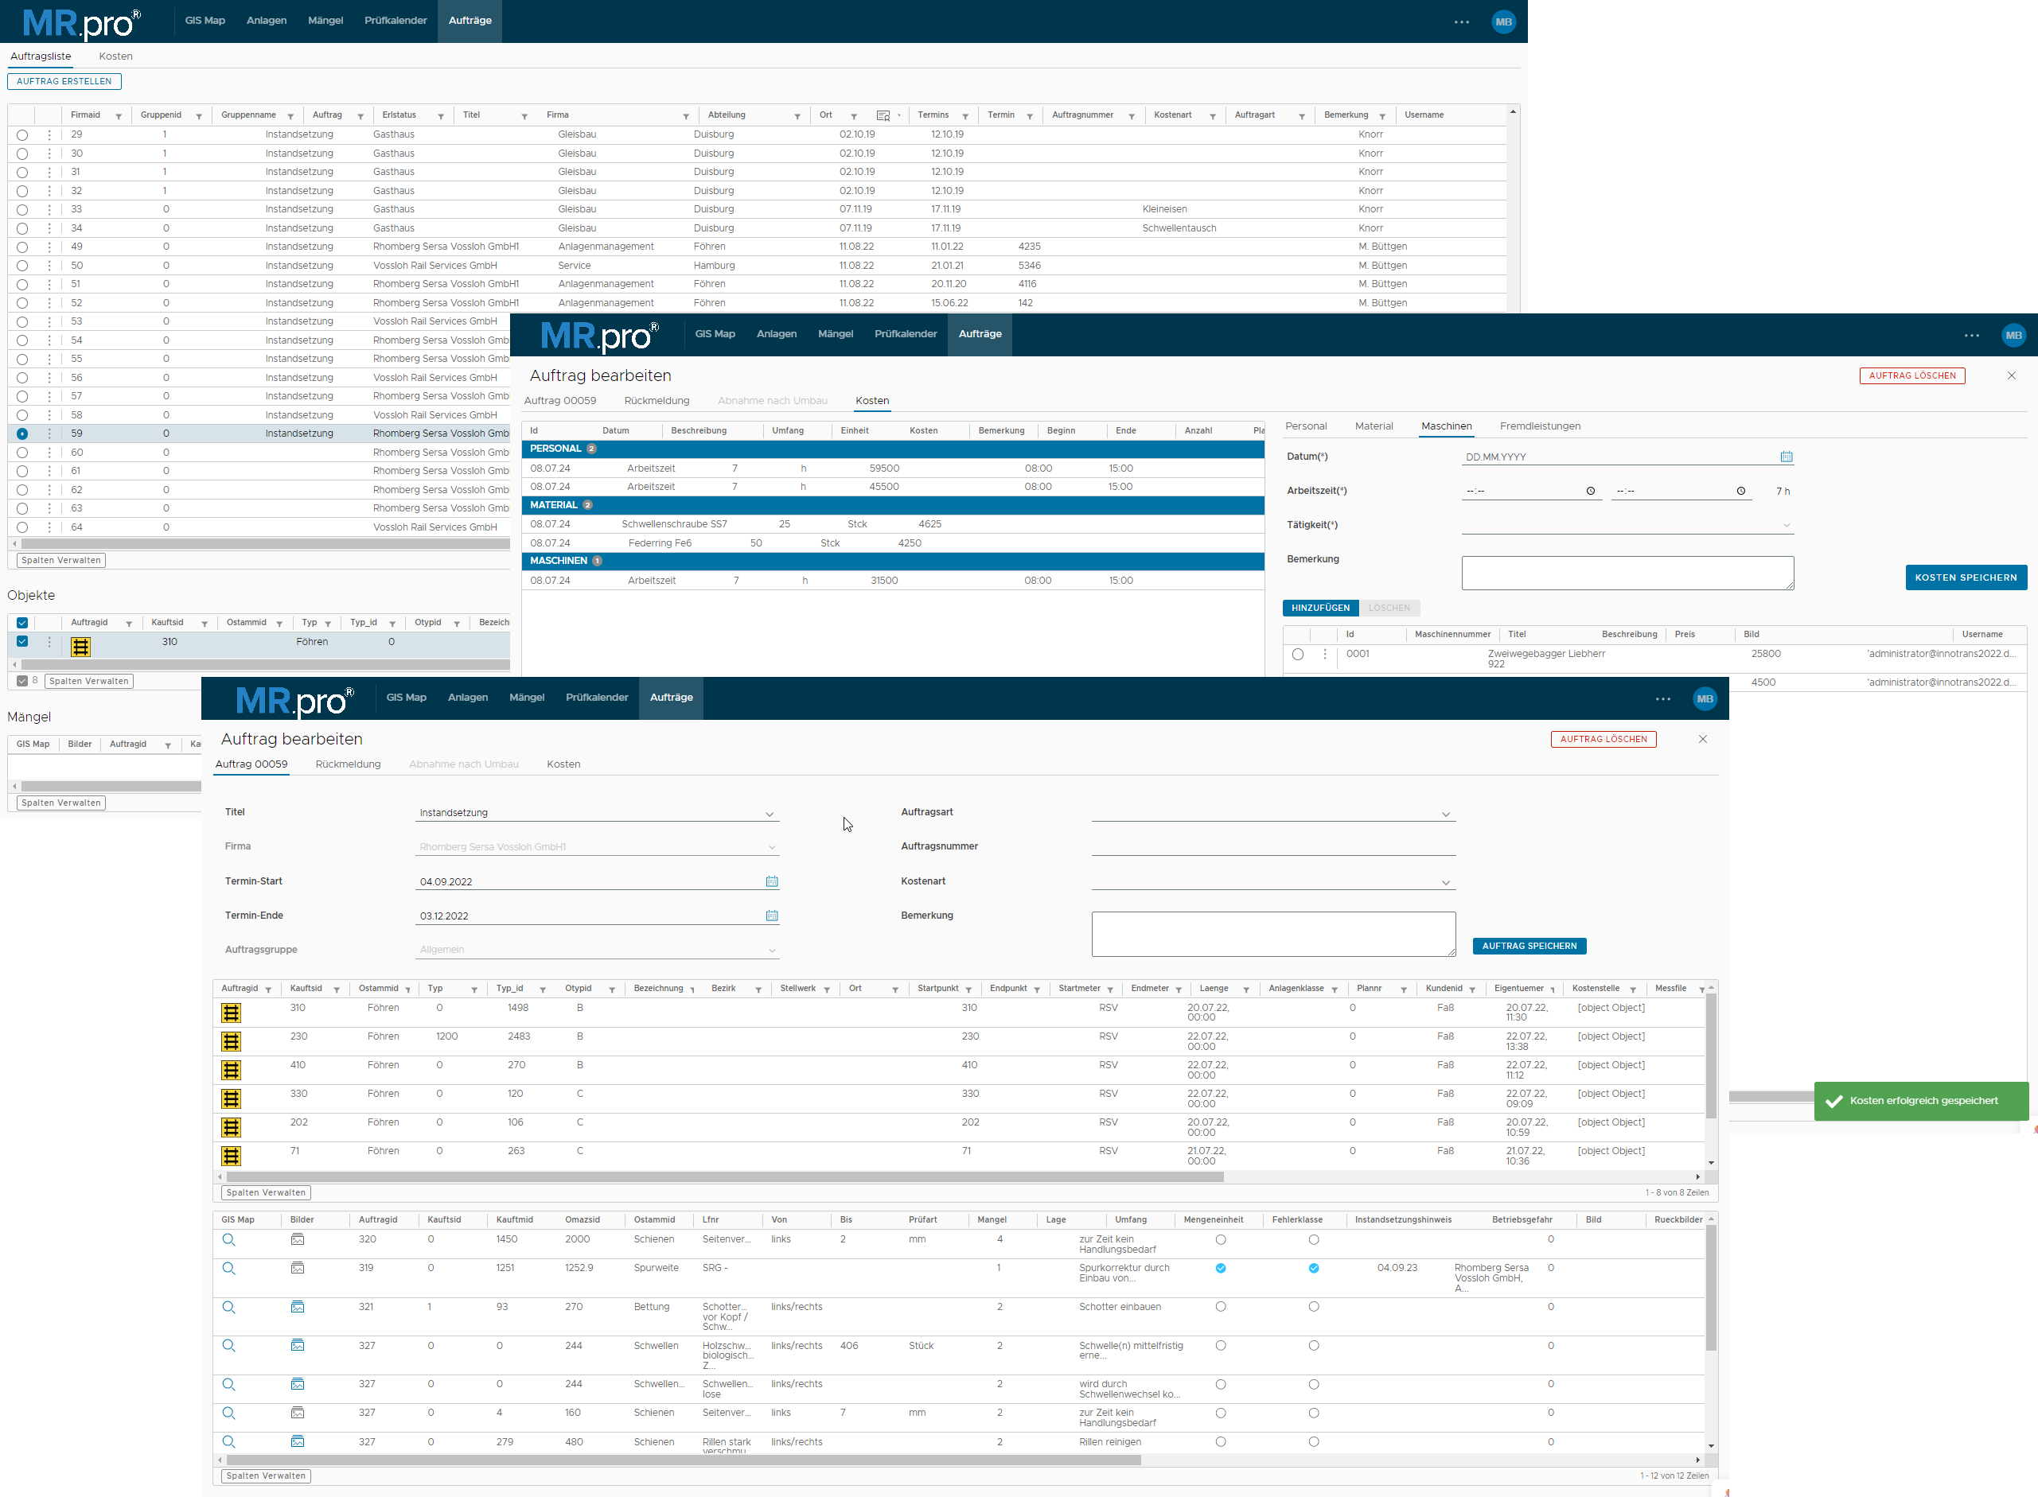The height and width of the screenshot is (1497, 2038).
Task: Open the calendar picker in the Datum field
Action: [1786, 457]
